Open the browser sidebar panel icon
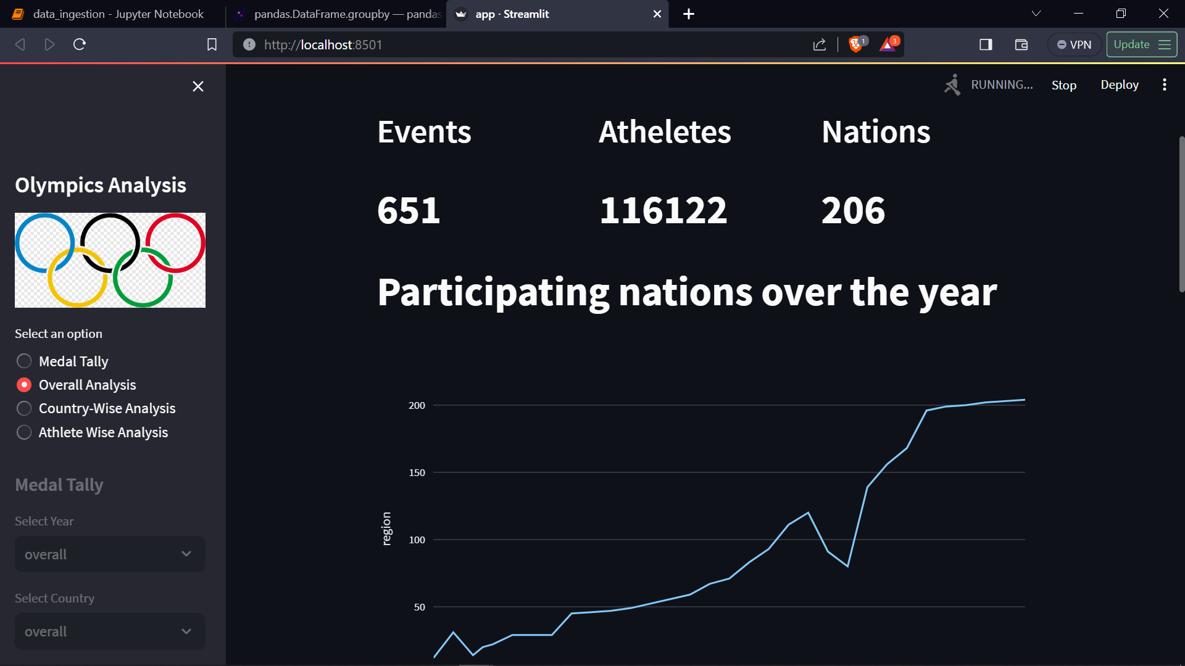Viewport: 1185px width, 666px height. (986, 44)
